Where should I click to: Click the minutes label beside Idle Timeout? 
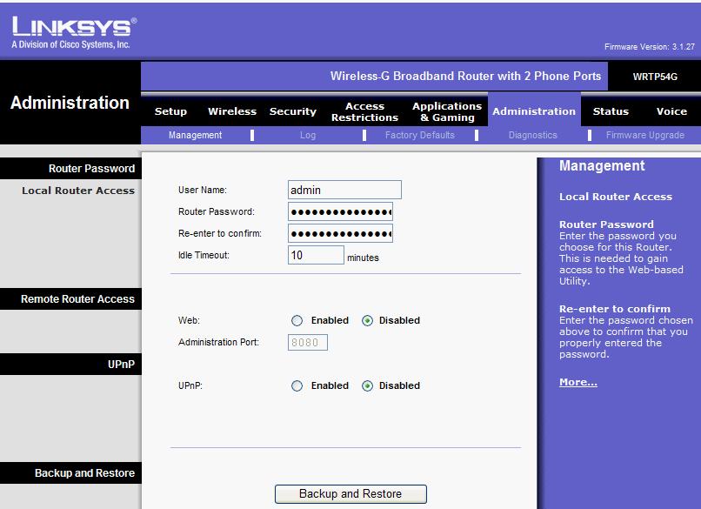pos(363,258)
